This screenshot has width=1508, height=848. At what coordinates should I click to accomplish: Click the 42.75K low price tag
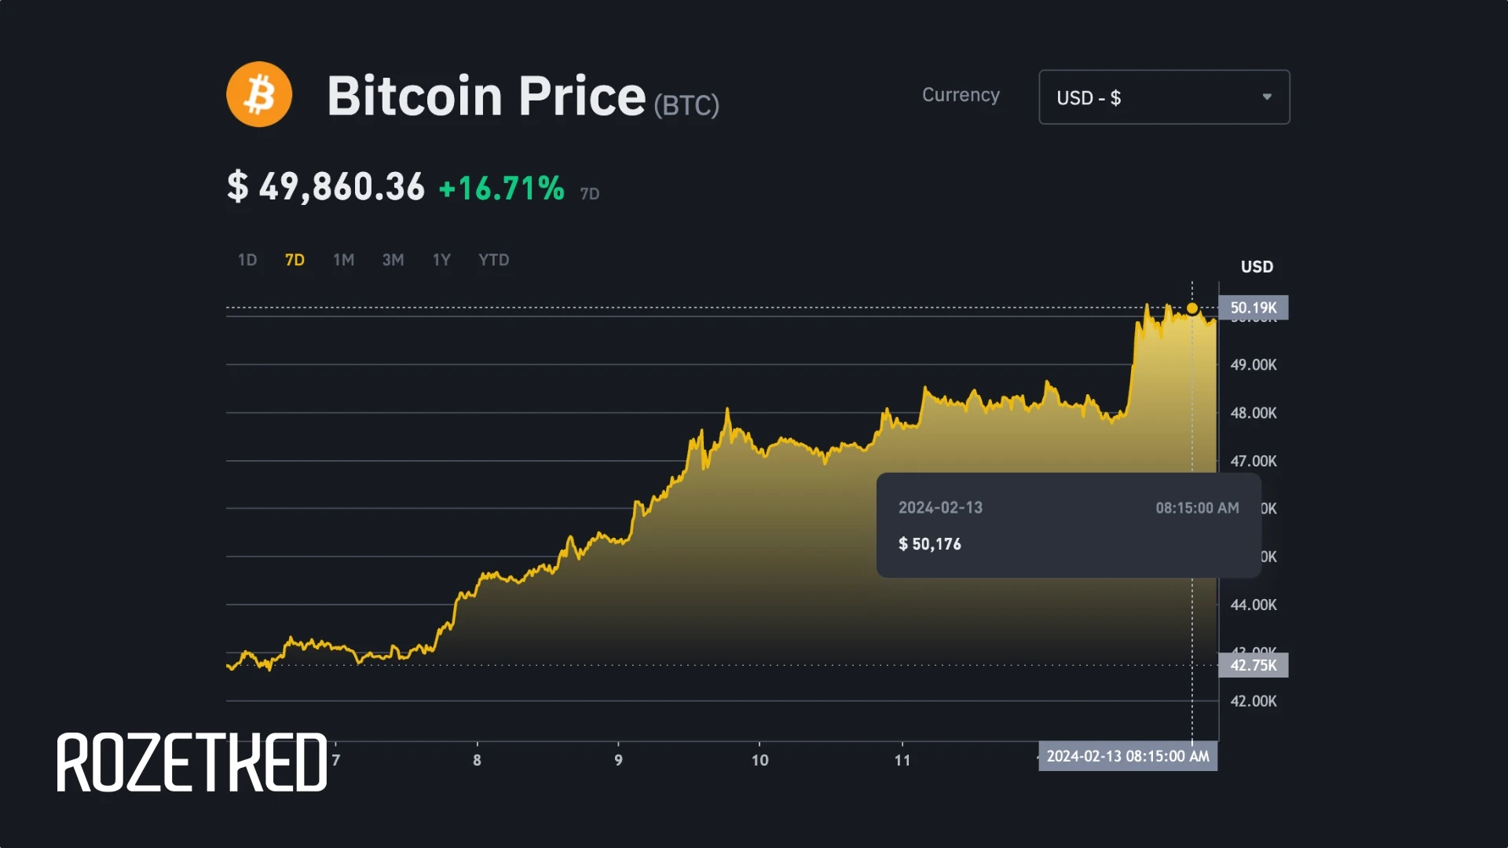[x=1254, y=665]
